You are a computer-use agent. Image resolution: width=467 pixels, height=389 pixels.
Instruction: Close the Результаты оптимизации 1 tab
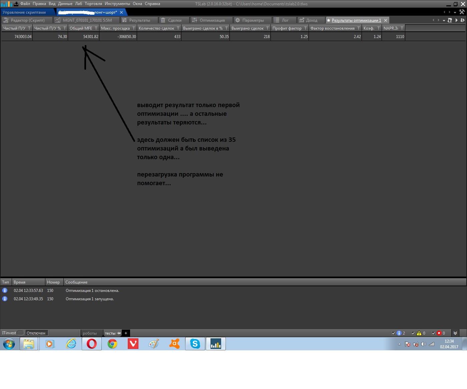[x=386, y=20]
